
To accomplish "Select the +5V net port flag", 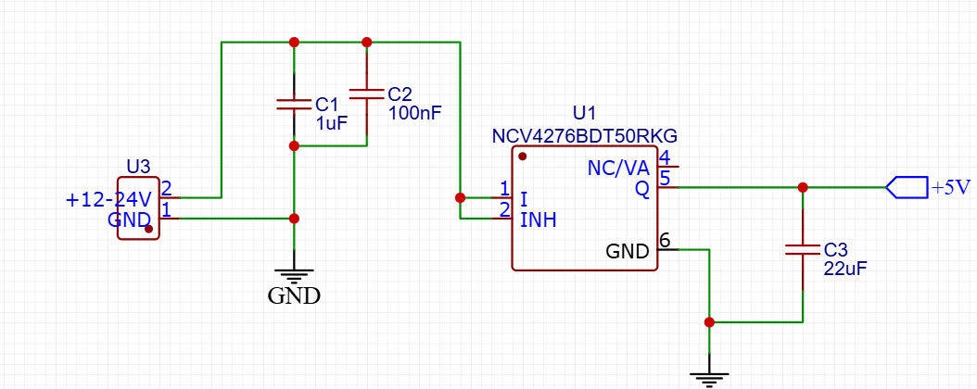I will (x=907, y=187).
